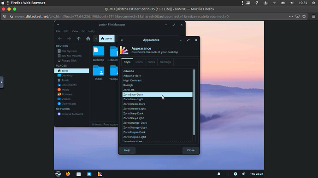Open 105 MB Volume in the sidebar
Screen dimensions: 318x178
pyautogui.click(x=71, y=56)
